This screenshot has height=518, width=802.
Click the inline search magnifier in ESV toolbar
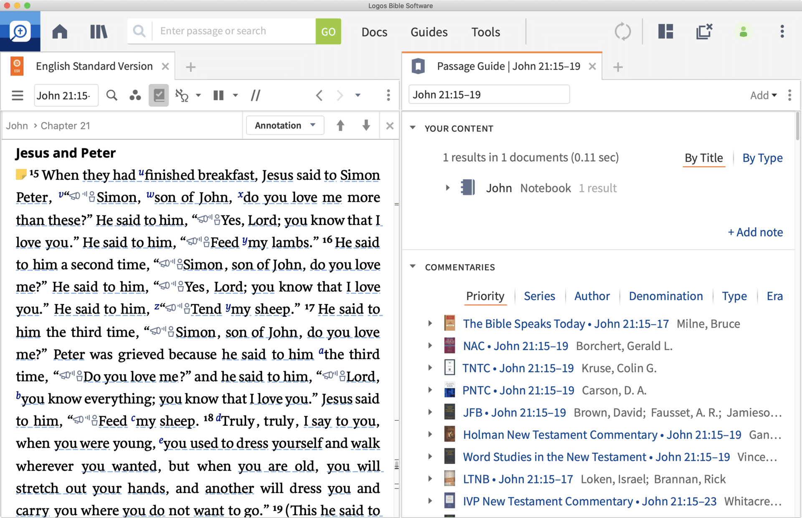[x=112, y=96]
